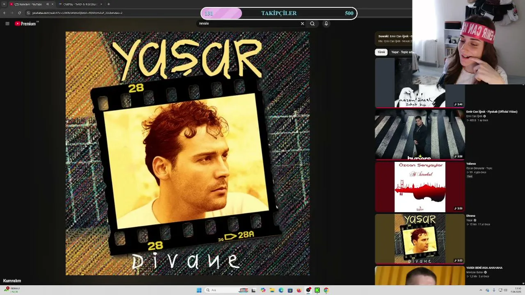Open the Yaşar Divane sidebar thumbnail
Screen dimensions: 525x295
420,238
